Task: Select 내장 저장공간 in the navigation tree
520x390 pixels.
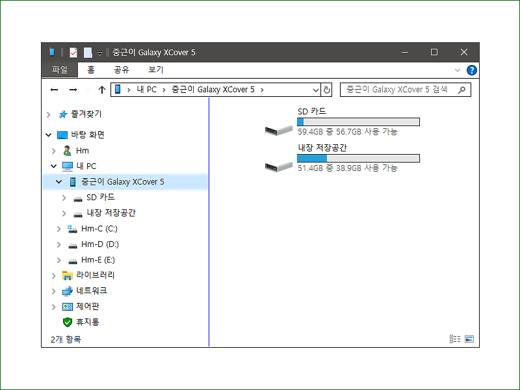Action: click(x=111, y=213)
